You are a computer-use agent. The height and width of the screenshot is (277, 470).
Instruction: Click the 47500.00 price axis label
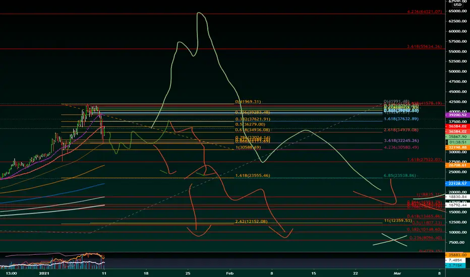tap(458, 82)
